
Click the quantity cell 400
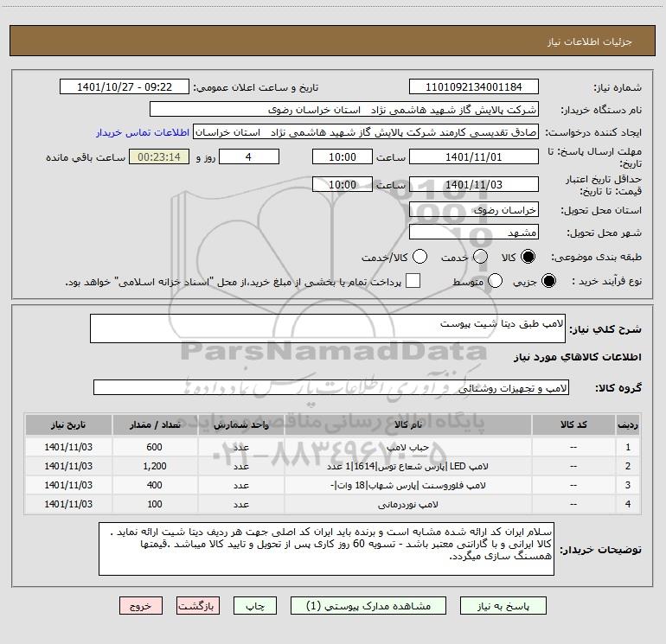(x=155, y=485)
